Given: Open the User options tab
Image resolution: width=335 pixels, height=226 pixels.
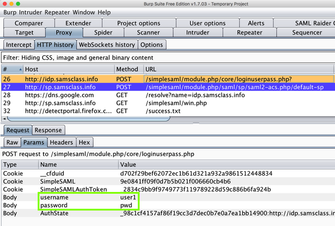Looking at the screenshot, I should pos(207,23).
